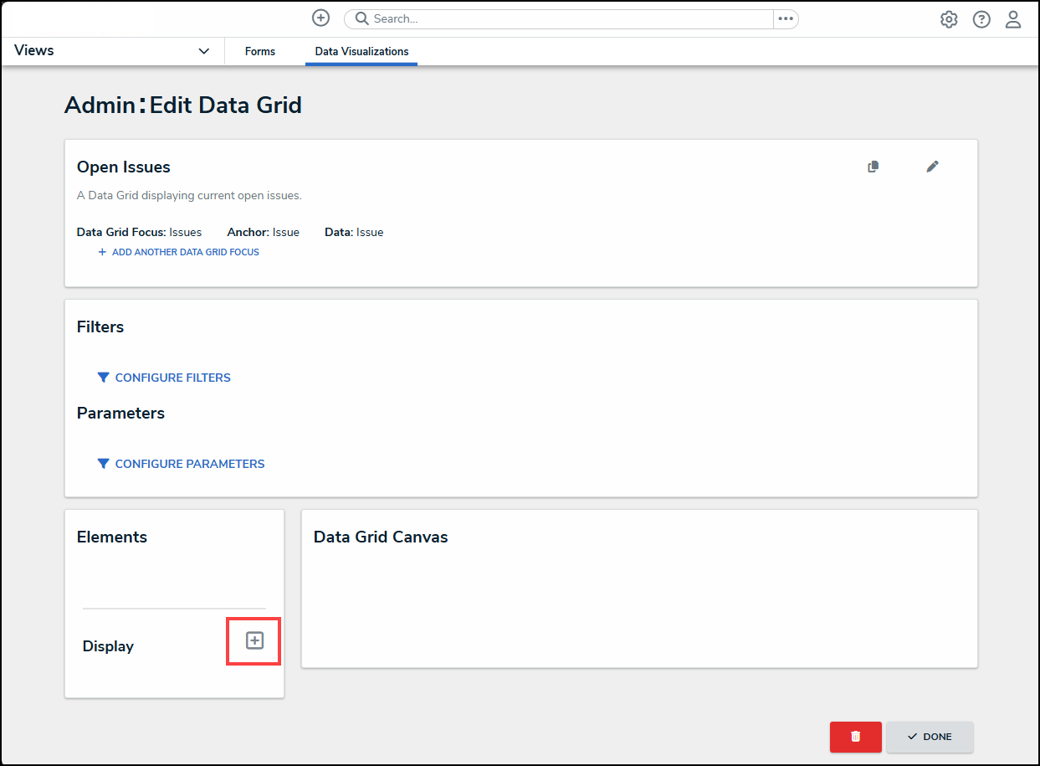Click the plus circle create icon

tap(320, 18)
